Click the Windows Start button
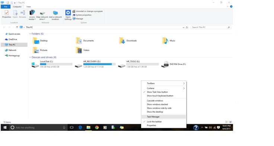274x146 pixels. tap(5, 127)
